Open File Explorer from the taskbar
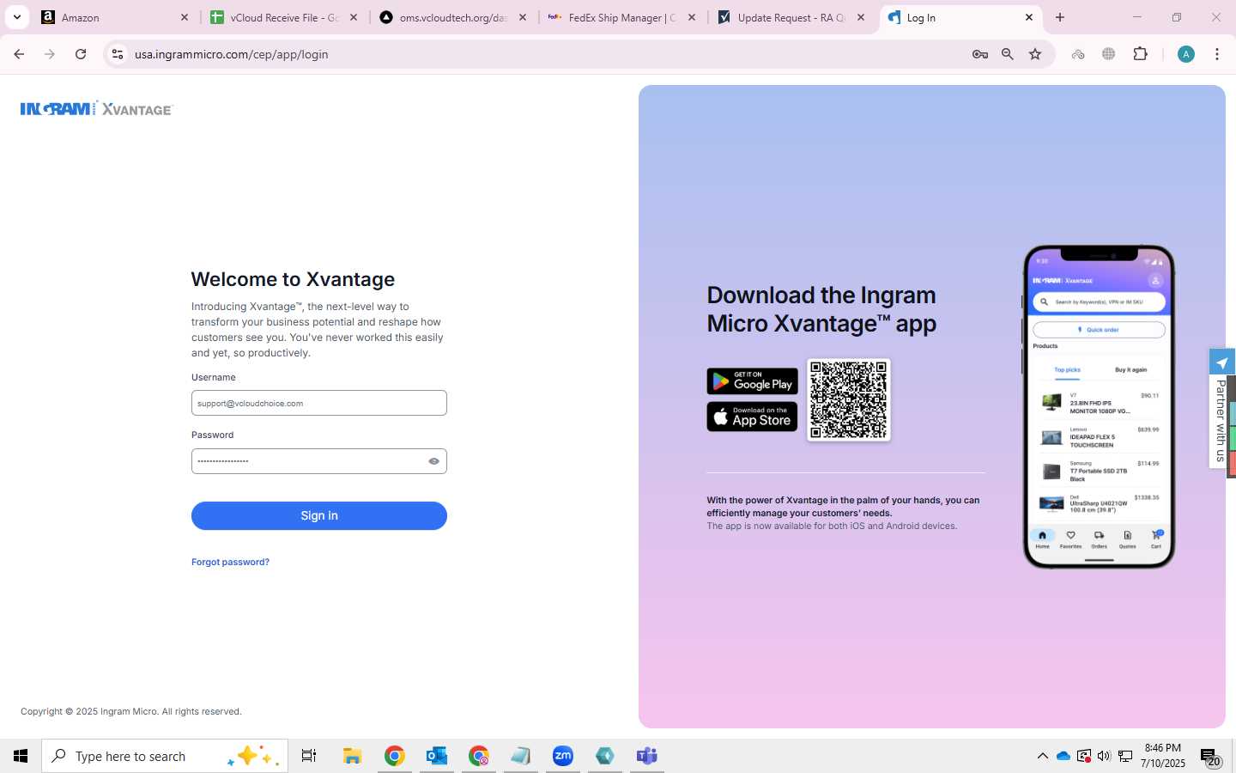This screenshot has width=1236, height=773. tap(352, 756)
